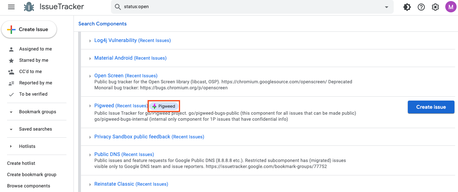
Task: Open the settings gear icon
Action: [435, 7]
